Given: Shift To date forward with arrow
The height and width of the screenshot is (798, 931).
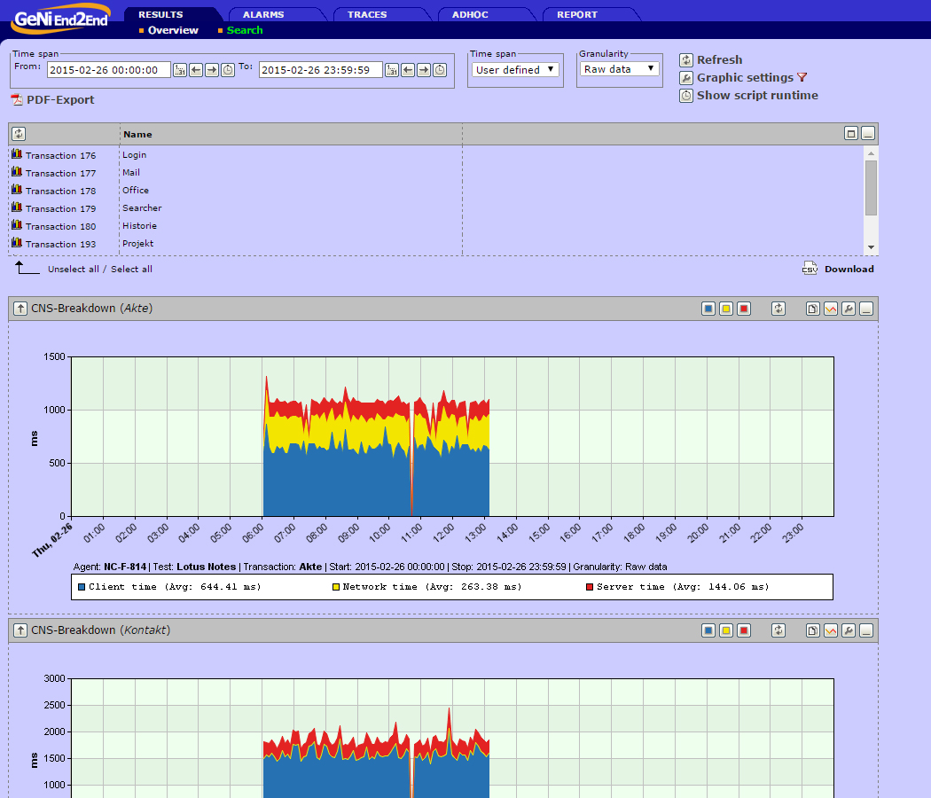Looking at the screenshot, I should [423, 70].
